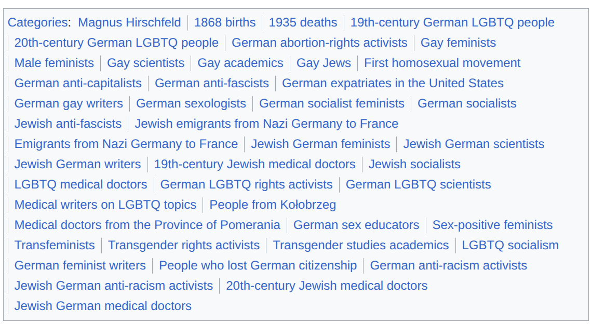Open People from Kołobrzeg category
Viewport: 592px width, 324px height.
click(x=273, y=205)
